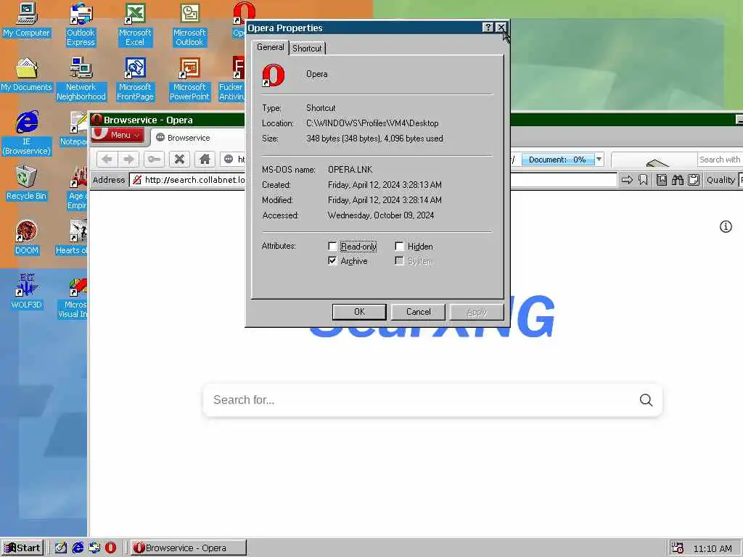
Task: Click Home icon in Opera toolbar
Action: pyautogui.click(x=205, y=159)
